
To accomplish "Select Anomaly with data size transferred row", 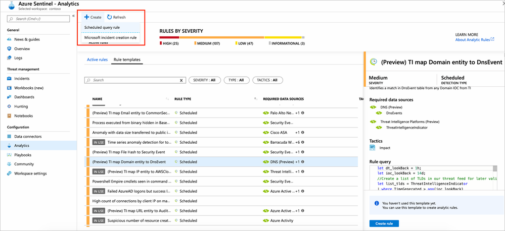I will [221, 132].
